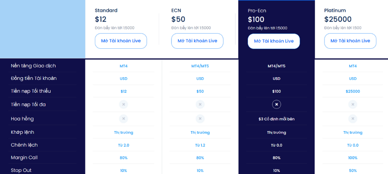Open a Standard live account
Image resolution: width=388 pixels, height=174 pixels.
tap(121, 41)
